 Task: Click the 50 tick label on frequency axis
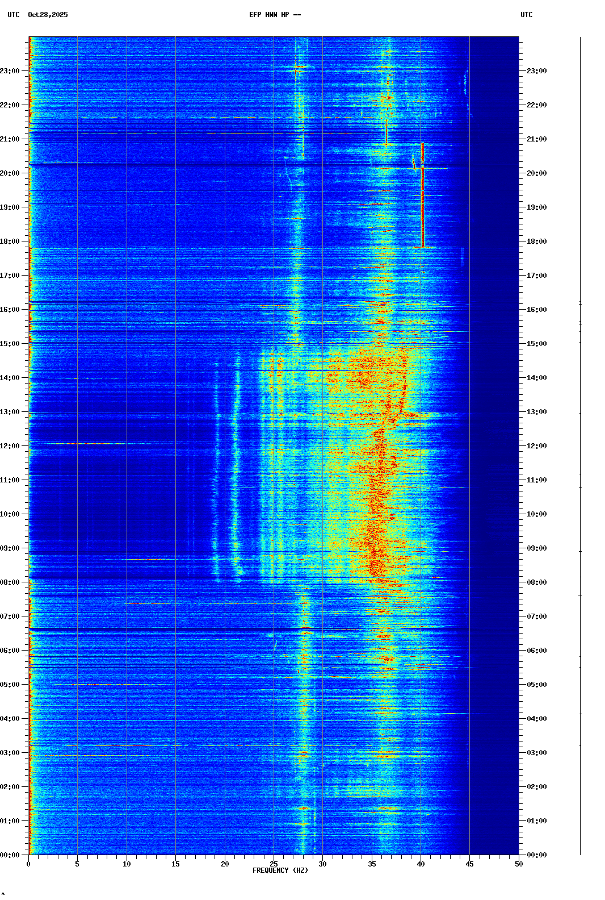pyautogui.click(x=519, y=864)
